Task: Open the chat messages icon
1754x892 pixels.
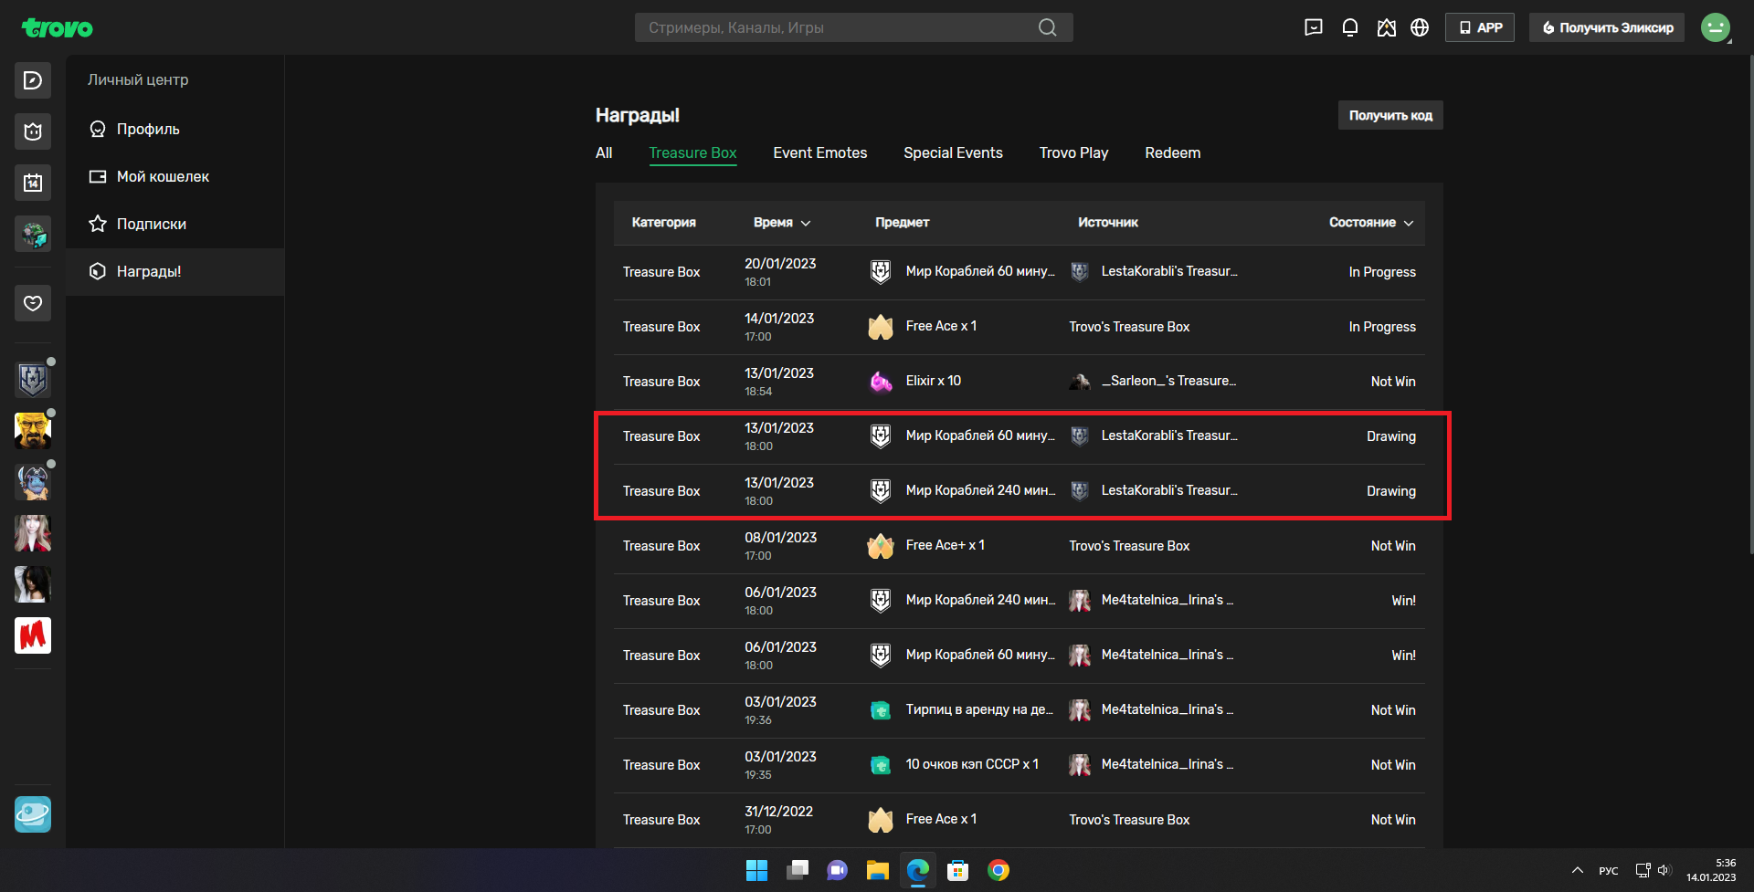Action: (1313, 27)
